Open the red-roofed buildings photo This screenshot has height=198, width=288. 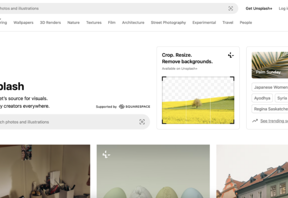[x=252, y=171]
